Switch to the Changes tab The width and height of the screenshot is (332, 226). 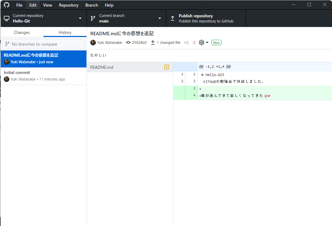coord(21,32)
